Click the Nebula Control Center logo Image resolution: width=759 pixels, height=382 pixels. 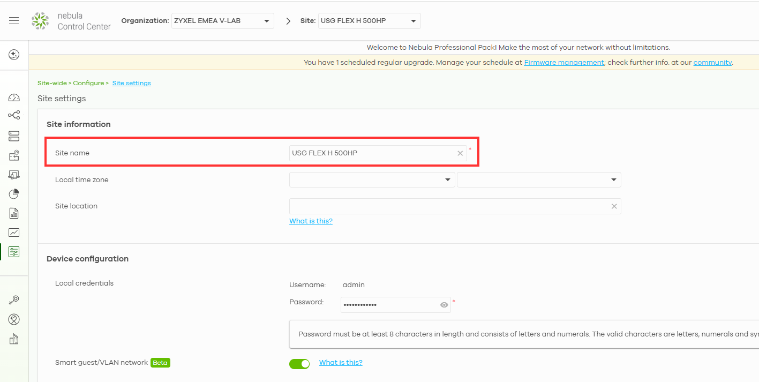tap(71, 21)
